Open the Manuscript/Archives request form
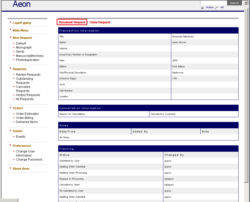Viewport: 250px width, 202px height. pyautogui.click(x=30, y=56)
